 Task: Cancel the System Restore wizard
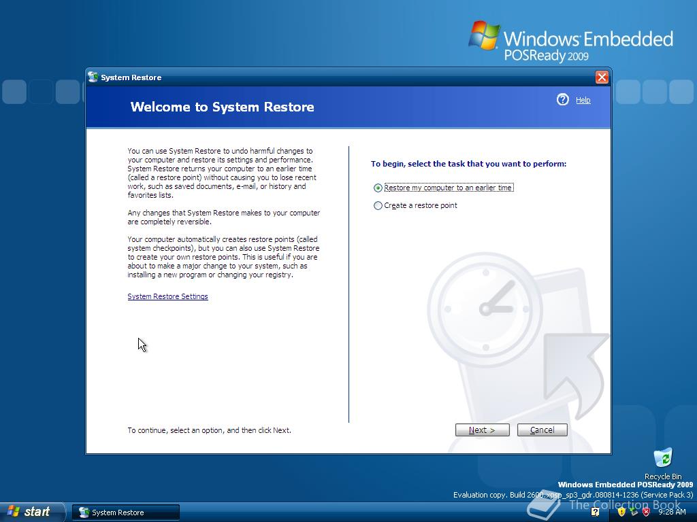click(x=542, y=430)
